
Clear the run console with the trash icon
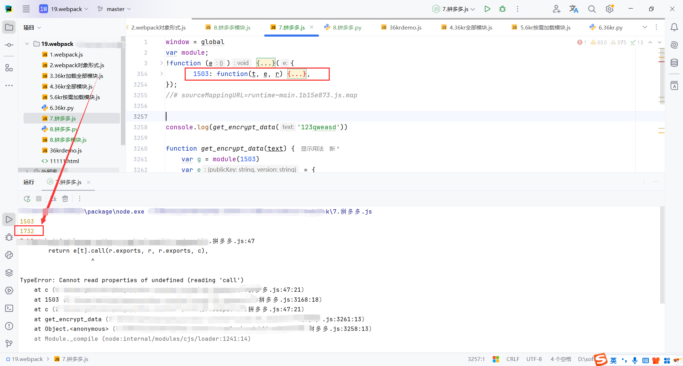[65, 199]
